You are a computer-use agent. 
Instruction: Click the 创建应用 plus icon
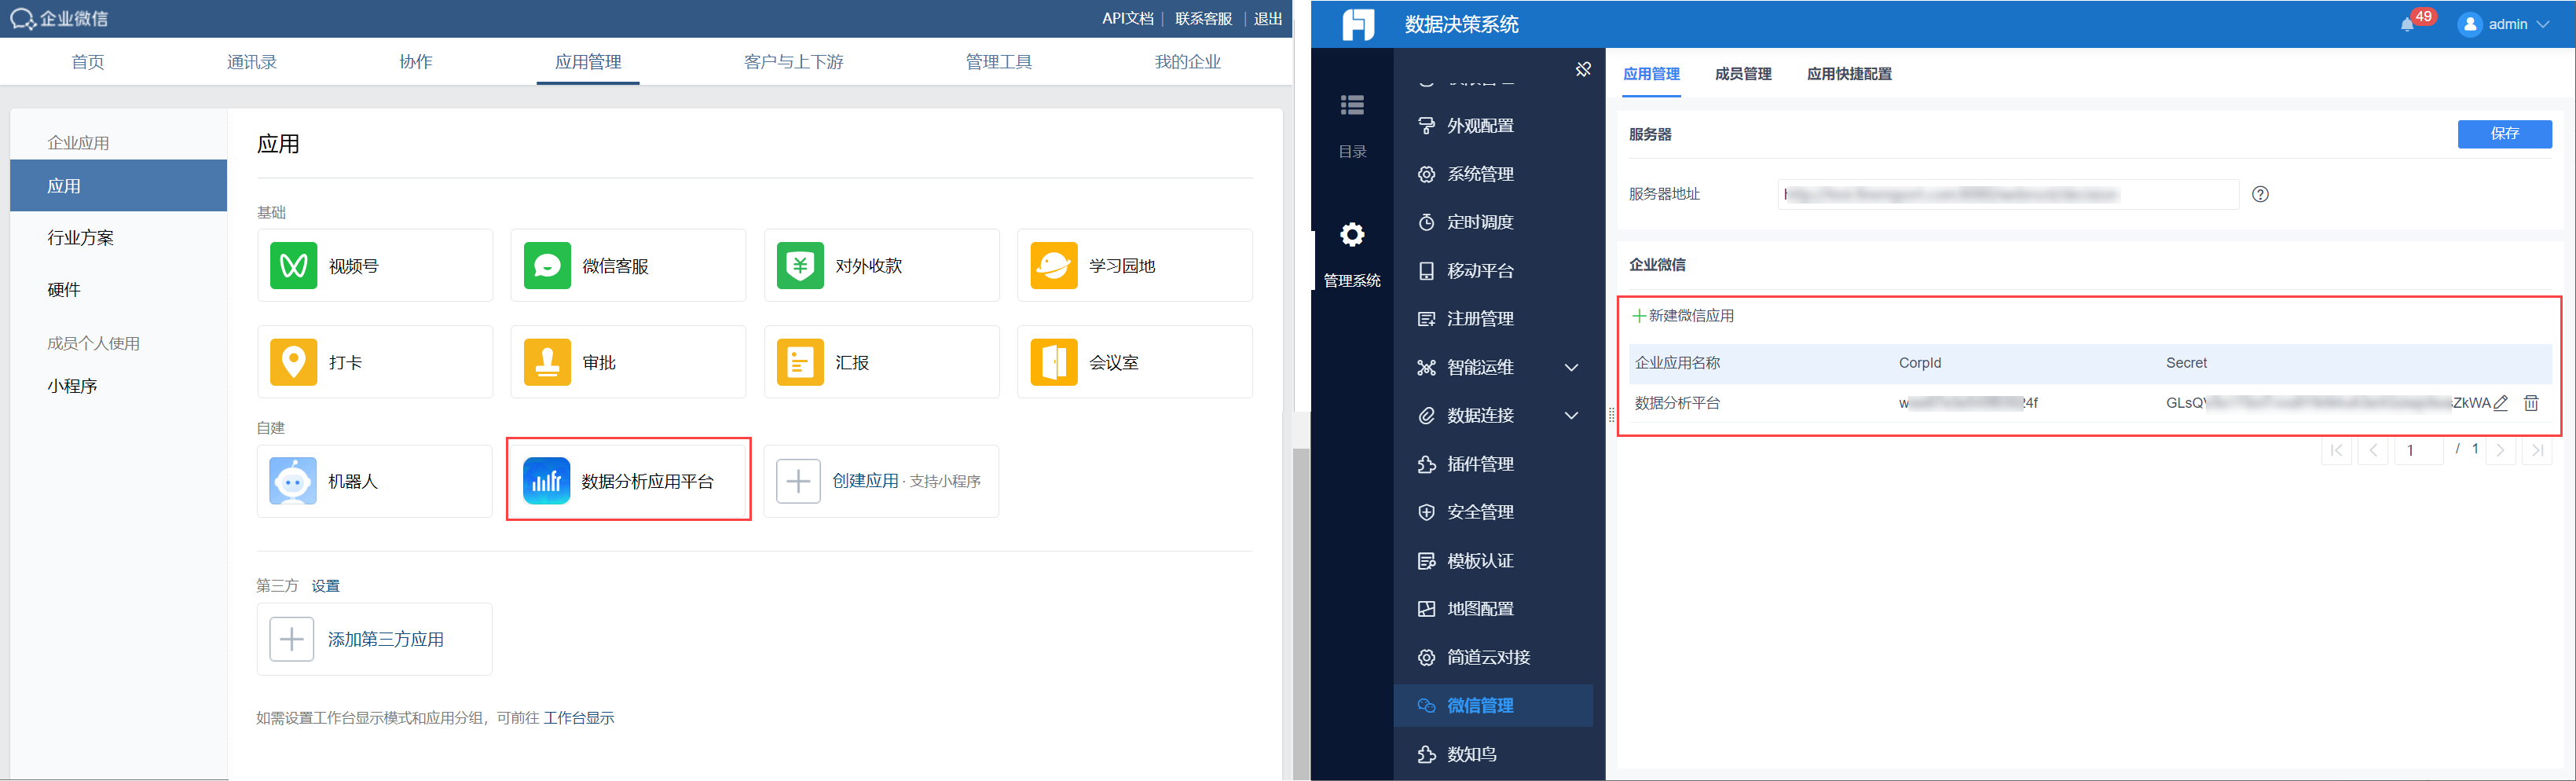point(798,481)
